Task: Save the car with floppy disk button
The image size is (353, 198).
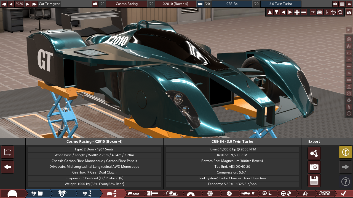Action: (314, 180)
